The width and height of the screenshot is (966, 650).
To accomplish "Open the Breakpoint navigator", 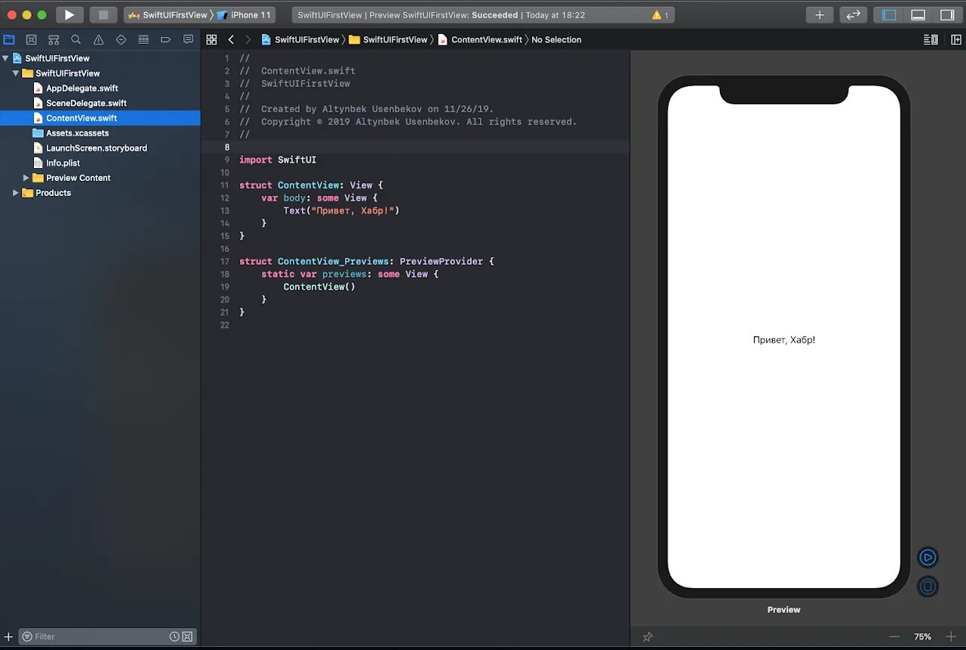I will (x=166, y=39).
